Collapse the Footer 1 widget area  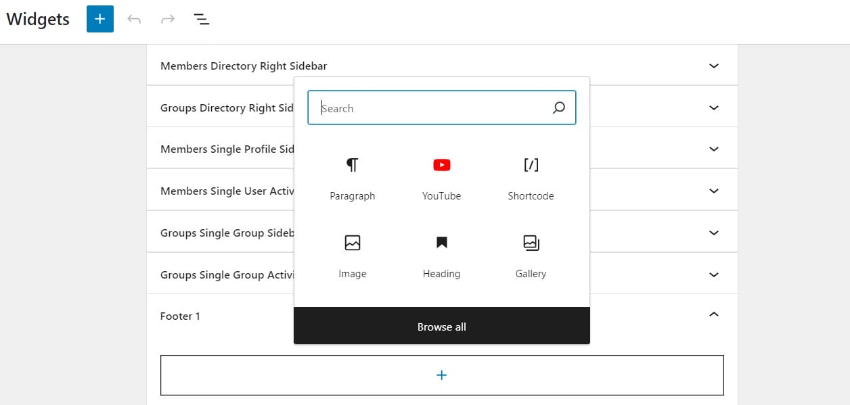coord(713,315)
